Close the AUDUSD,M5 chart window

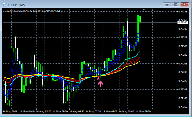[x=185, y=5]
